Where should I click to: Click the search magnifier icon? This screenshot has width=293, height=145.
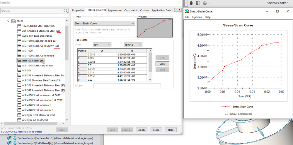(x=66, y=11)
